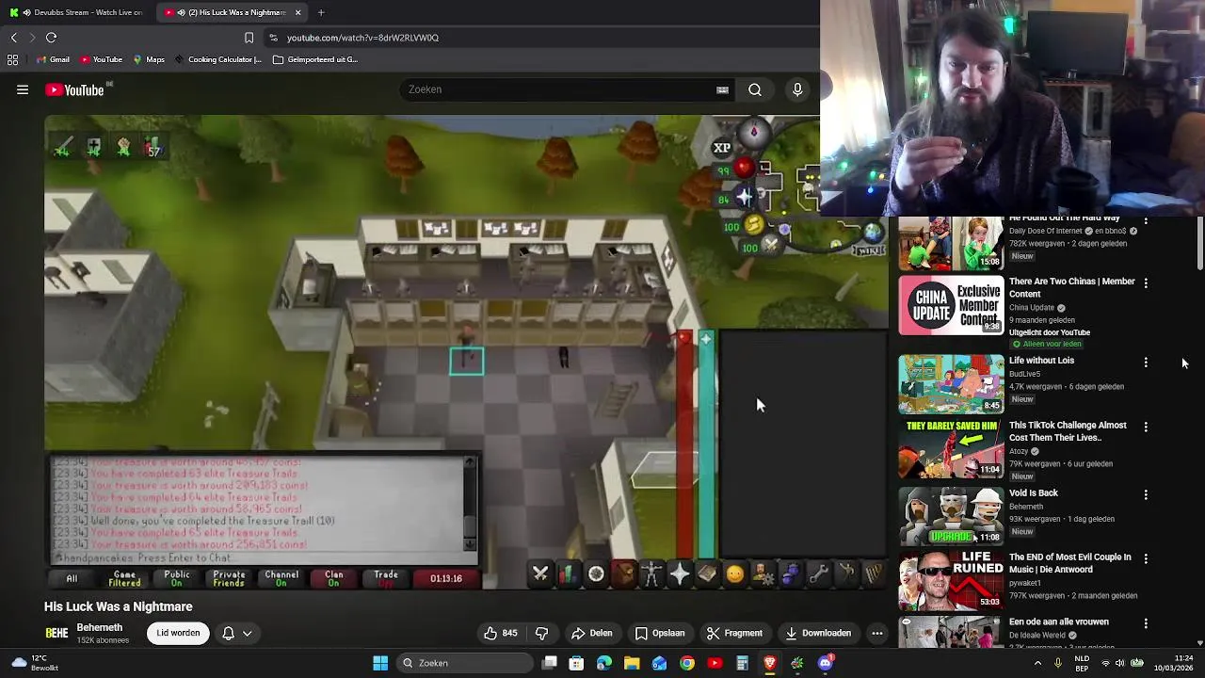Screen dimensions: 1205x678
Task: Open the Windows Start menu
Action: point(380,663)
